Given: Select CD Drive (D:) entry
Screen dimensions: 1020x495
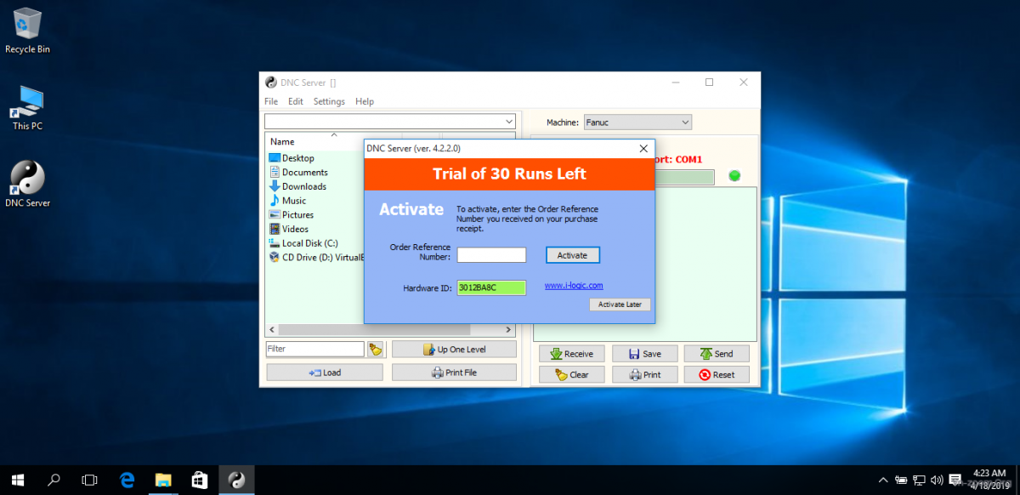Looking at the screenshot, I should [316, 257].
